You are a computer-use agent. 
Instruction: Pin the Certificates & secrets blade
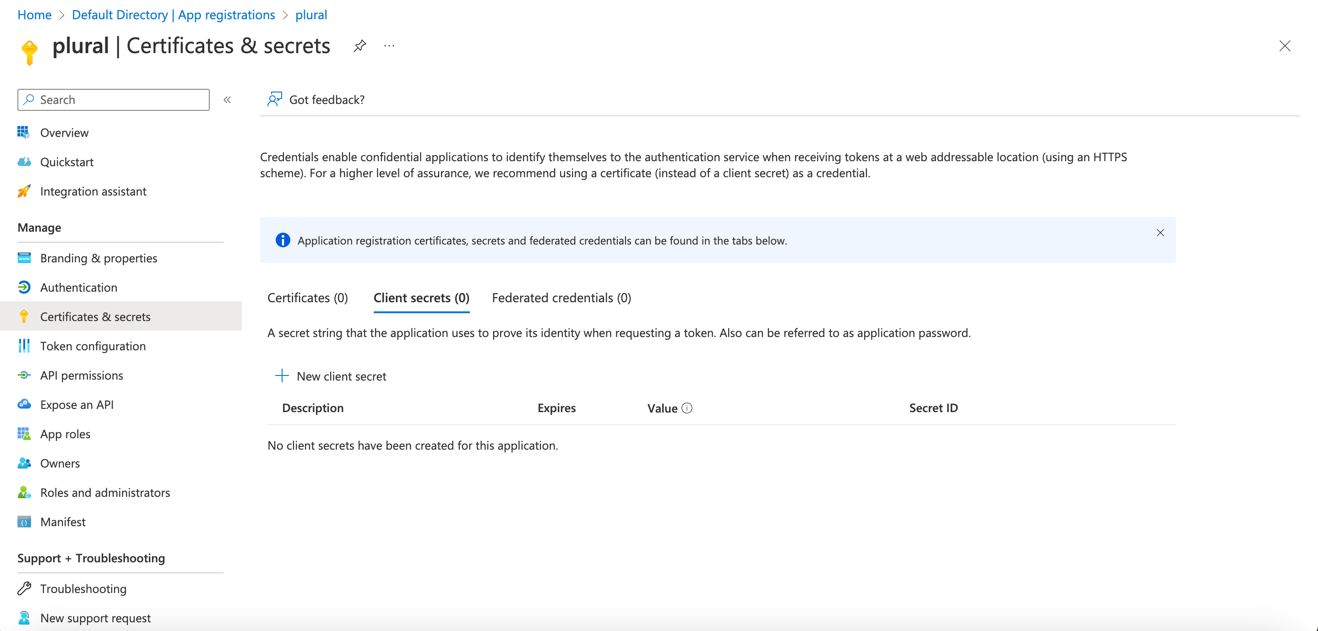[x=359, y=46]
